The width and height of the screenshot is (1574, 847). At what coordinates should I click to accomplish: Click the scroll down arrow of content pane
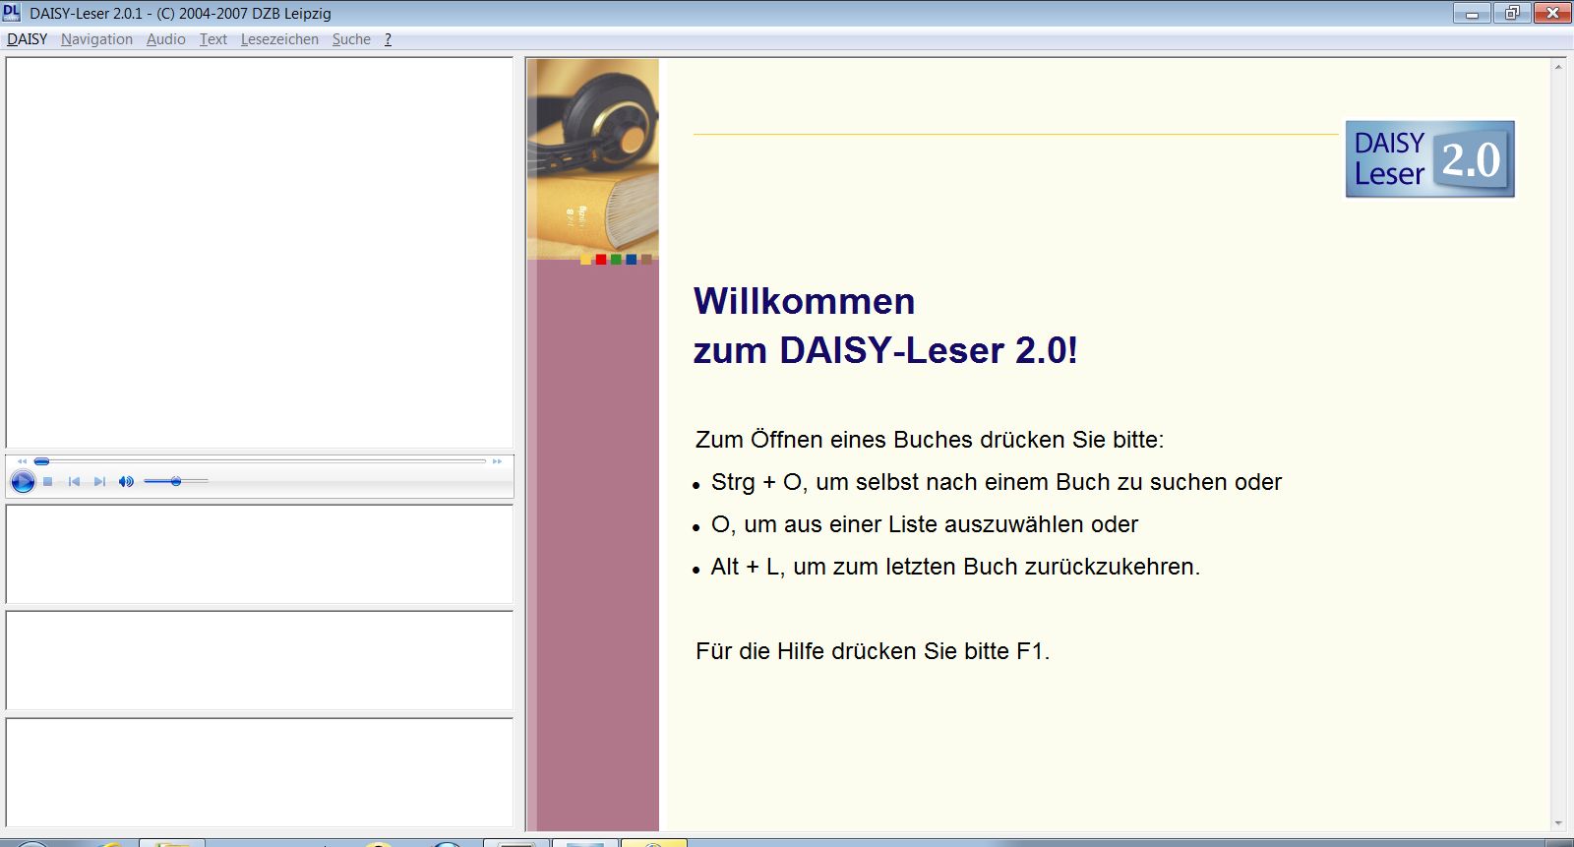click(x=1558, y=823)
